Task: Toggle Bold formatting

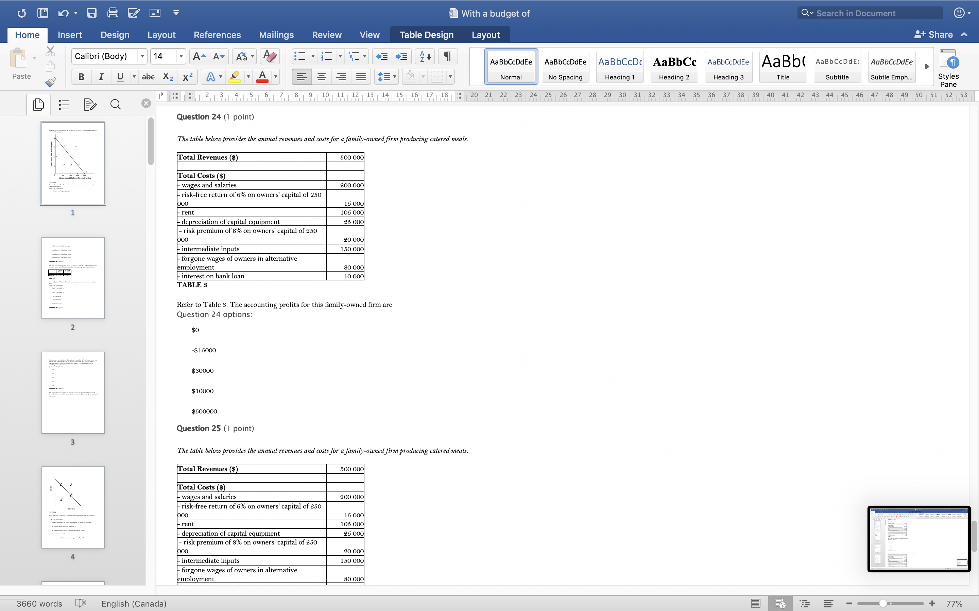Action: tap(81, 77)
